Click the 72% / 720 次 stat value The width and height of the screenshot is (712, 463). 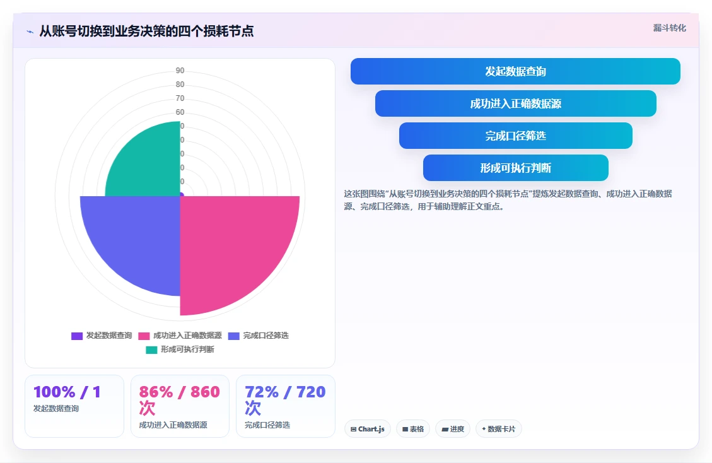(x=285, y=400)
